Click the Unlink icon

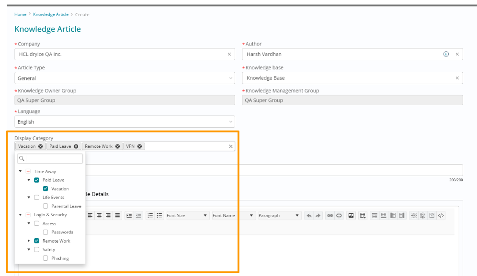click(339, 216)
